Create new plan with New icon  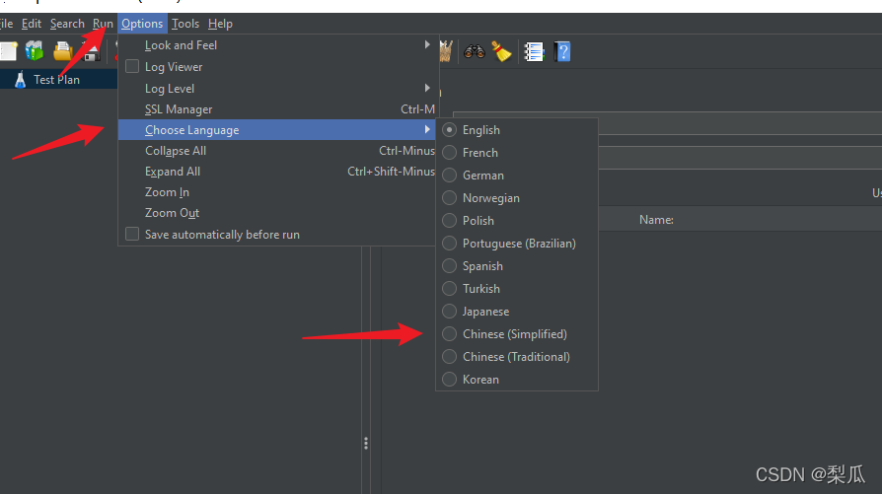click(9, 51)
